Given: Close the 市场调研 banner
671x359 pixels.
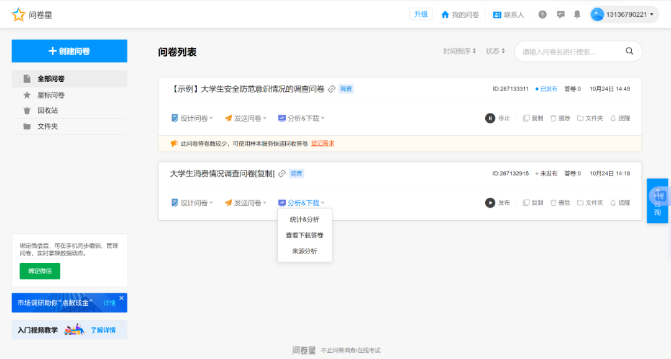Looking at the screenshot, I should [x=122, y=298].
